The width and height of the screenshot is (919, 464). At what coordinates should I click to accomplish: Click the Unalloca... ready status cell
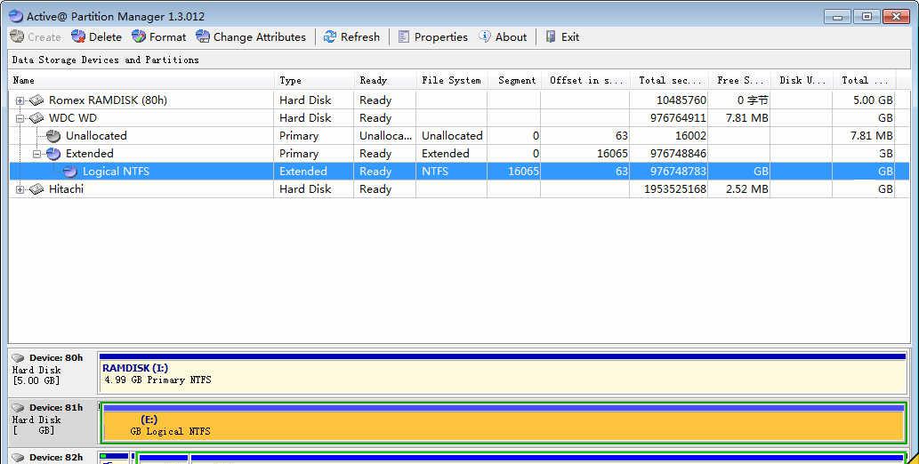[x=385, y=136]
